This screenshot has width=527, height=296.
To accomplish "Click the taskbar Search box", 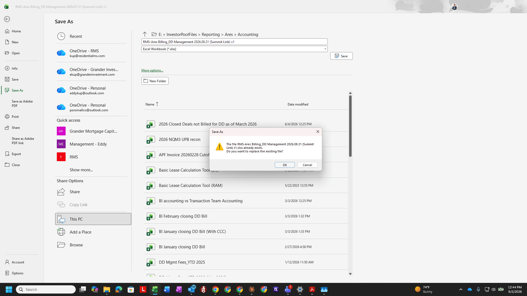I will point(46,289).
